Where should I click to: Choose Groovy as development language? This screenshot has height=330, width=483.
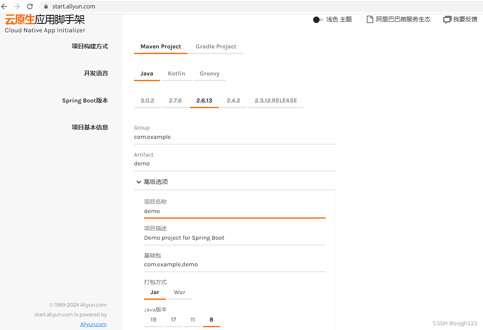[209, 74]
